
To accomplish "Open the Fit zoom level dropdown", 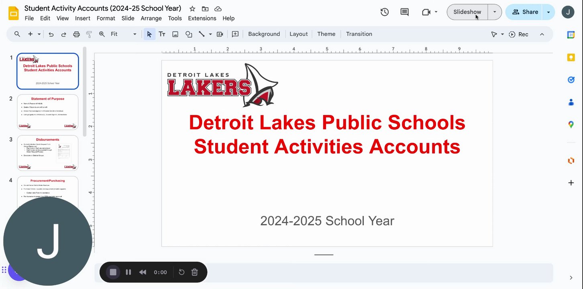I will click(x=124, y=34).
